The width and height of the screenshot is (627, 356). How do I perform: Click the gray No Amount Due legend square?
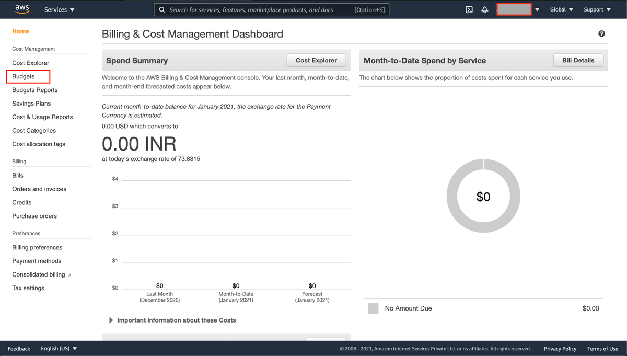pos(373,308)
